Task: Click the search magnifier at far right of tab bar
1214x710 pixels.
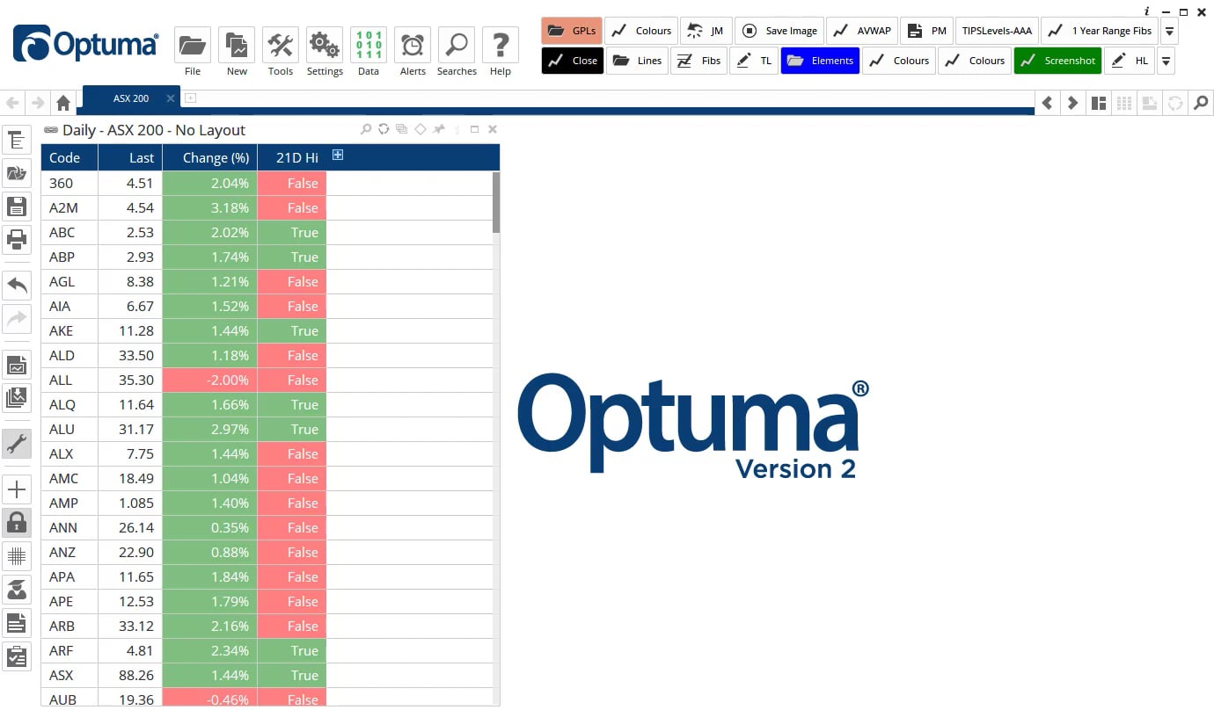Action: 1201,103
